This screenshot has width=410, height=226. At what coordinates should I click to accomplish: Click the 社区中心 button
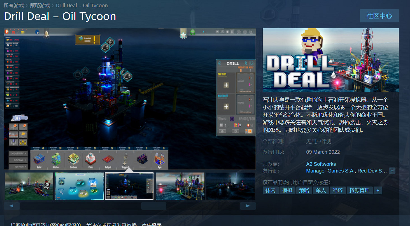pos(379,16)
